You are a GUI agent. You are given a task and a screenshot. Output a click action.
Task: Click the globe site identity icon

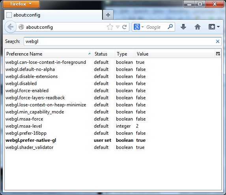pyautogui.click(x=21, y=27)
